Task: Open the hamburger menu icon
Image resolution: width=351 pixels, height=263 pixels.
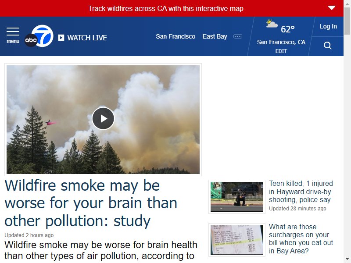Action: pos(13,32)
